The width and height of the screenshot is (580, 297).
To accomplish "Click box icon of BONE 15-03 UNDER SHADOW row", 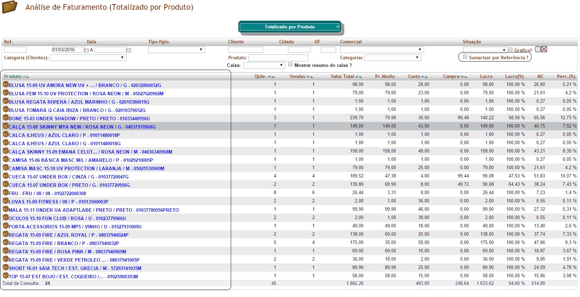I will pyautogui.click(x=6, y=117).
